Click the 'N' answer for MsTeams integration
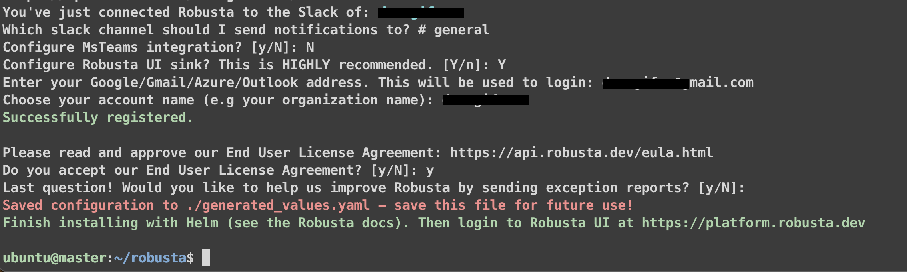This screenshot has width=907, height=272. pos(310,47)
